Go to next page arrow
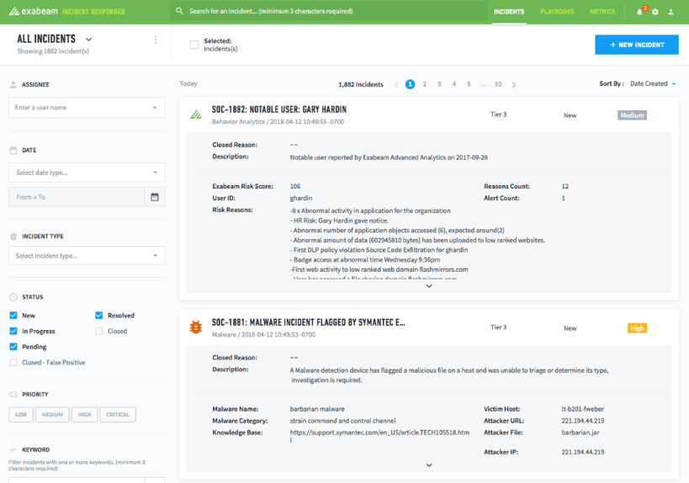Viewport: 689px width, 483px height. pos(514,85)
